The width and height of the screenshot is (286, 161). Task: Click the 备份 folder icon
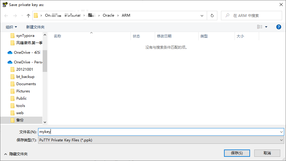pos(12,120)
